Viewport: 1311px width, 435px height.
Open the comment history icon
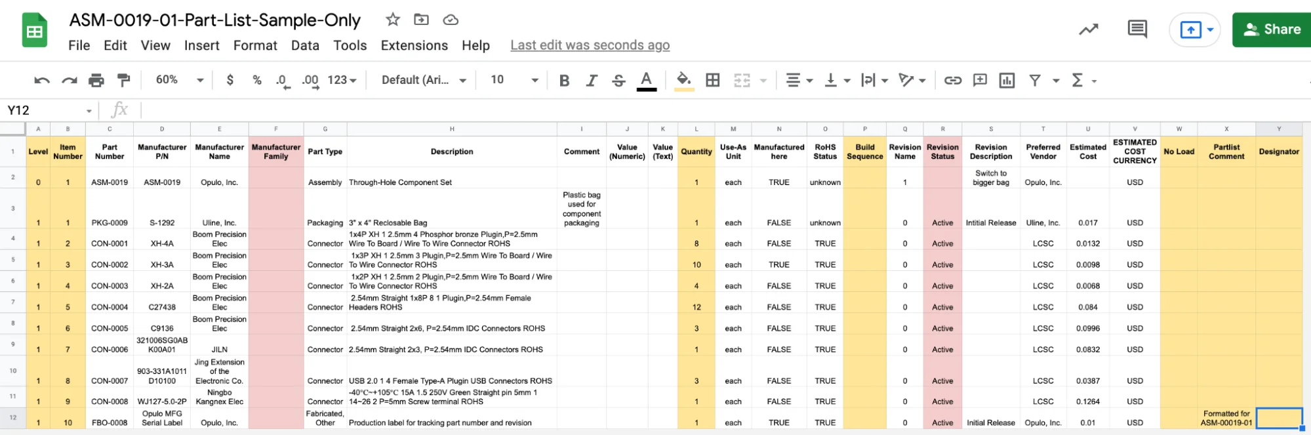(1137, 30)
